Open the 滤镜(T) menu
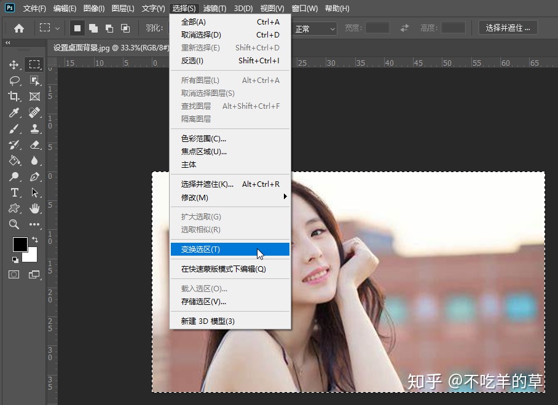 [214, 8]
